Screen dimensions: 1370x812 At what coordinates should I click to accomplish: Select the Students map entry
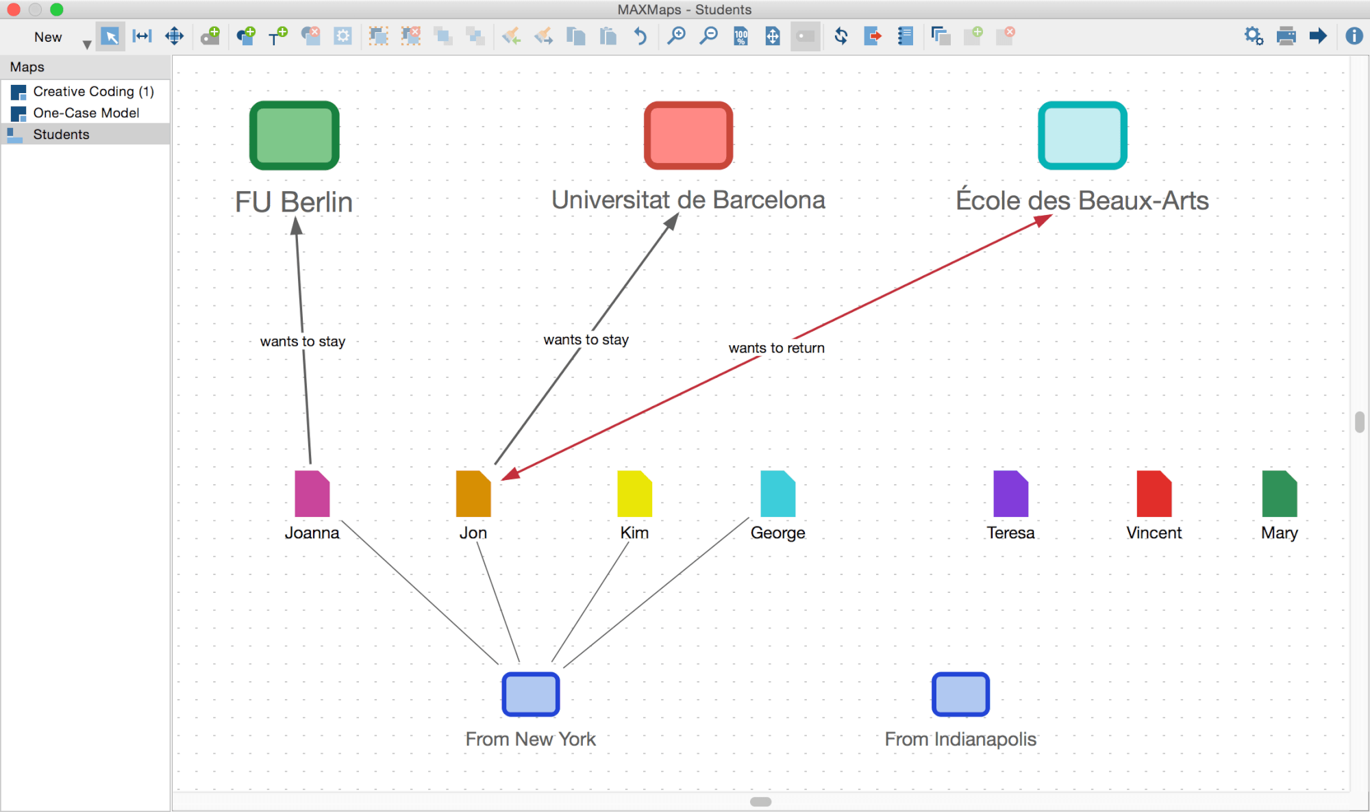pos(86,134)
